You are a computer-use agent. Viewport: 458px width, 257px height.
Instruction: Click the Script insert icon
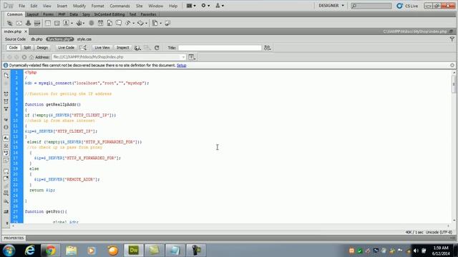point(140,24)
